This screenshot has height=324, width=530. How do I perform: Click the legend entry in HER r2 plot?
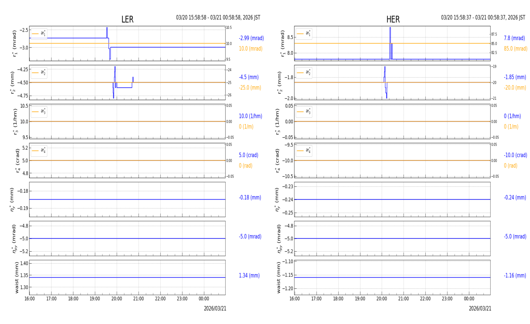(304, 73)
